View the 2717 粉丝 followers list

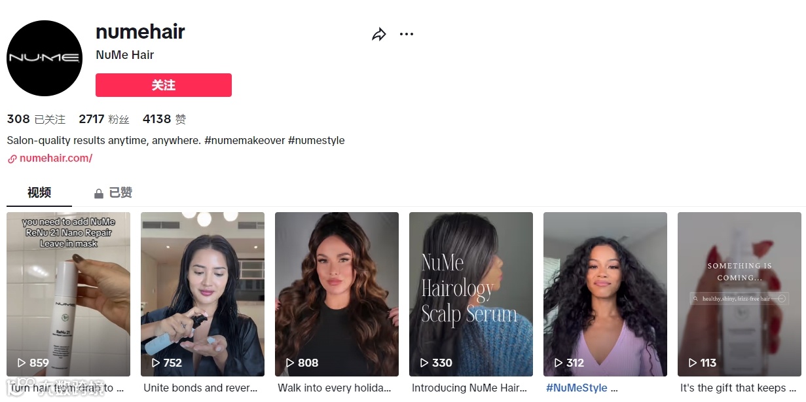coord(104,119)
